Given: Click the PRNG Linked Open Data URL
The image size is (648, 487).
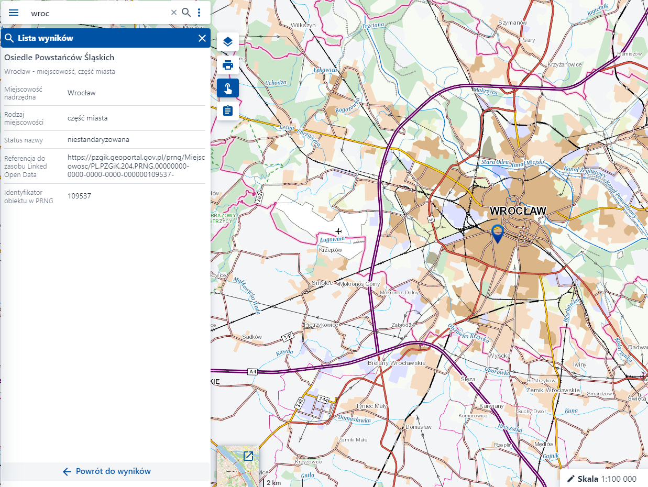Looking at the screenshot, I should tap(128, 166).
